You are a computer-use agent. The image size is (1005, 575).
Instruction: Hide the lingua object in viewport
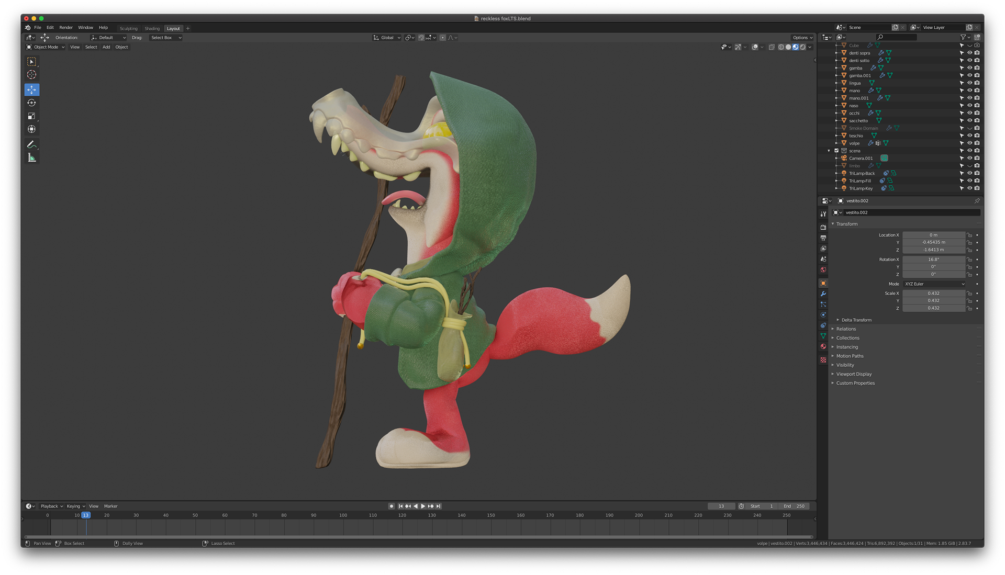click(969, 83)
